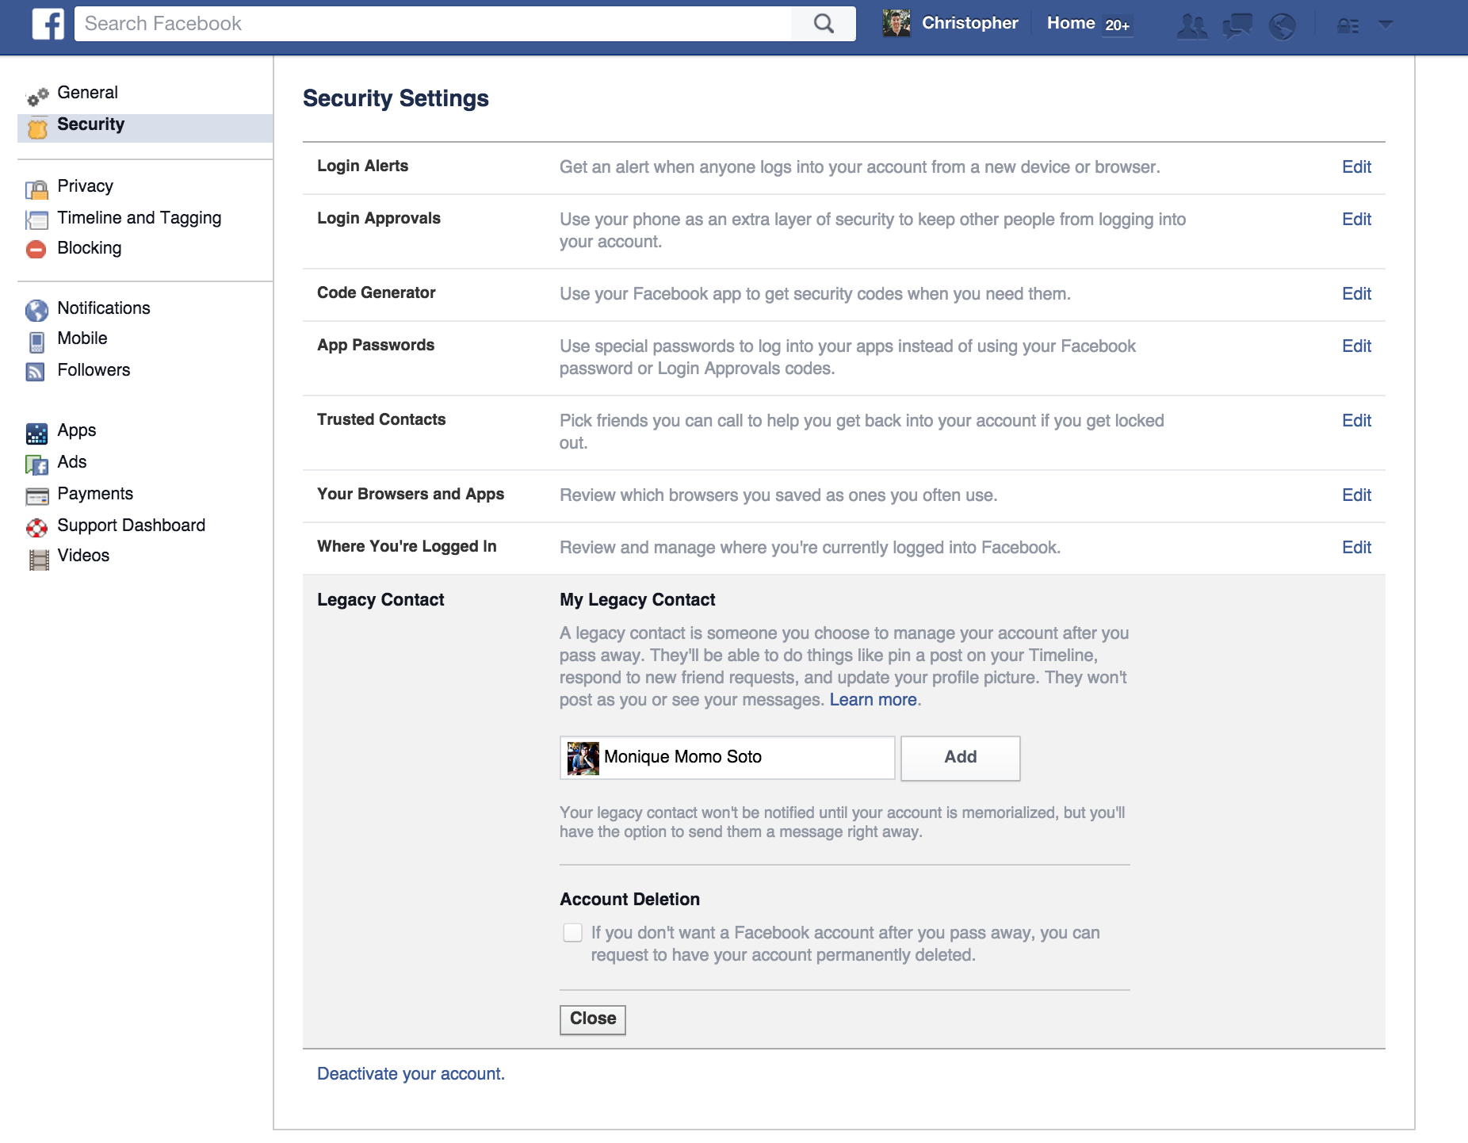The image size is (1468, 1143).
Task: Click the Privacy lock icon
Action: 37,189
